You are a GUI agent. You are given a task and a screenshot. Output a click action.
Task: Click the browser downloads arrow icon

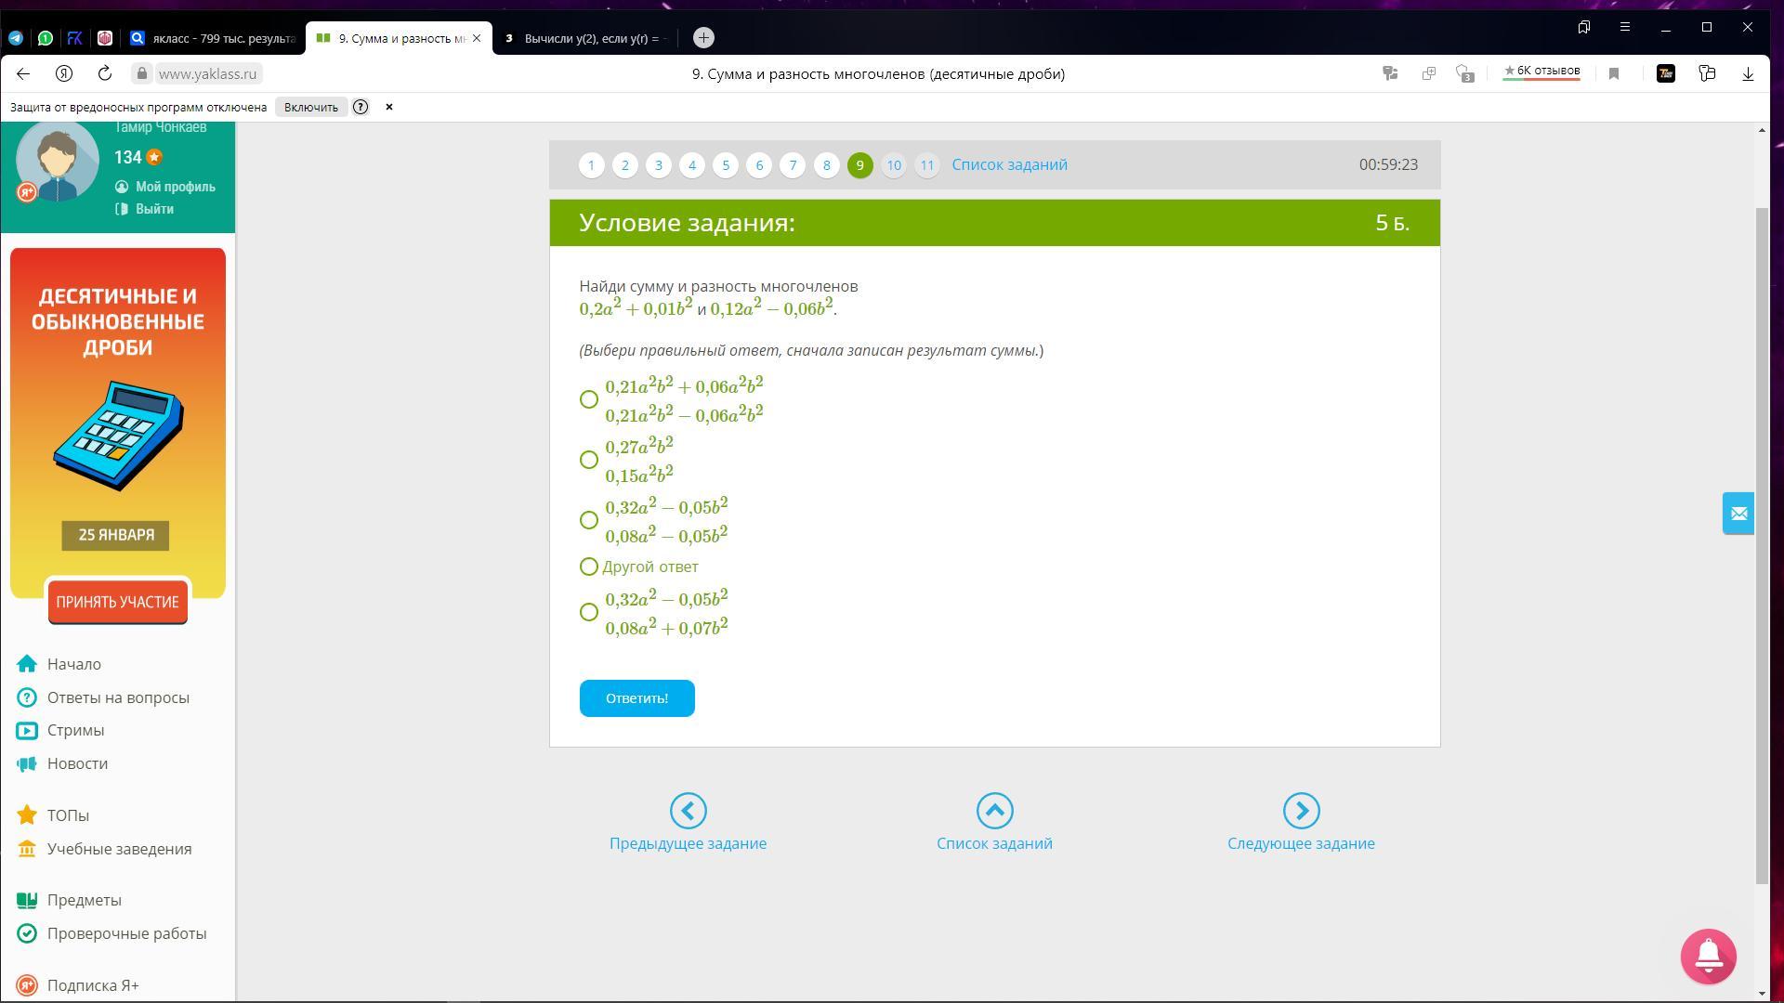[x=1748, y=73]
